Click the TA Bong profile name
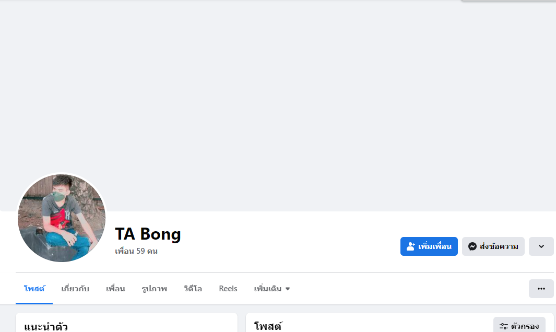The image size is (556, 332). (x=148, y=234)
